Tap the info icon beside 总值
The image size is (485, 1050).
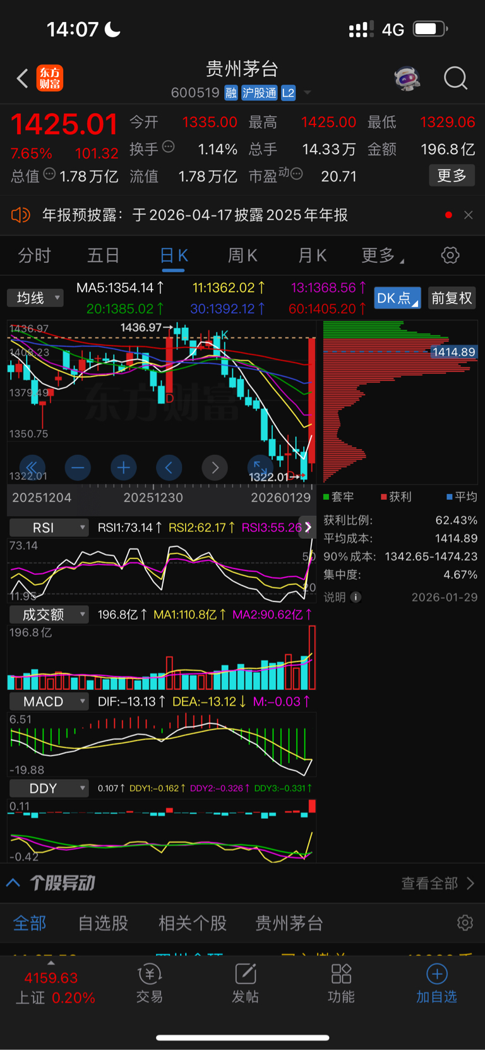click(49, 174)
